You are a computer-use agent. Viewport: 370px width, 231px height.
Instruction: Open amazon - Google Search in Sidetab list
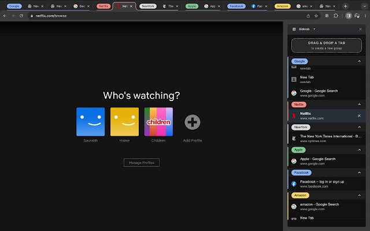[x=327, y=207]
